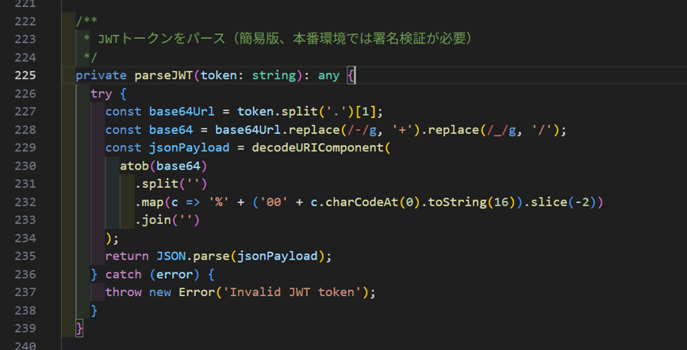687x350 pixels.
Task: Click the atob function call
Action: pos(134,166)
